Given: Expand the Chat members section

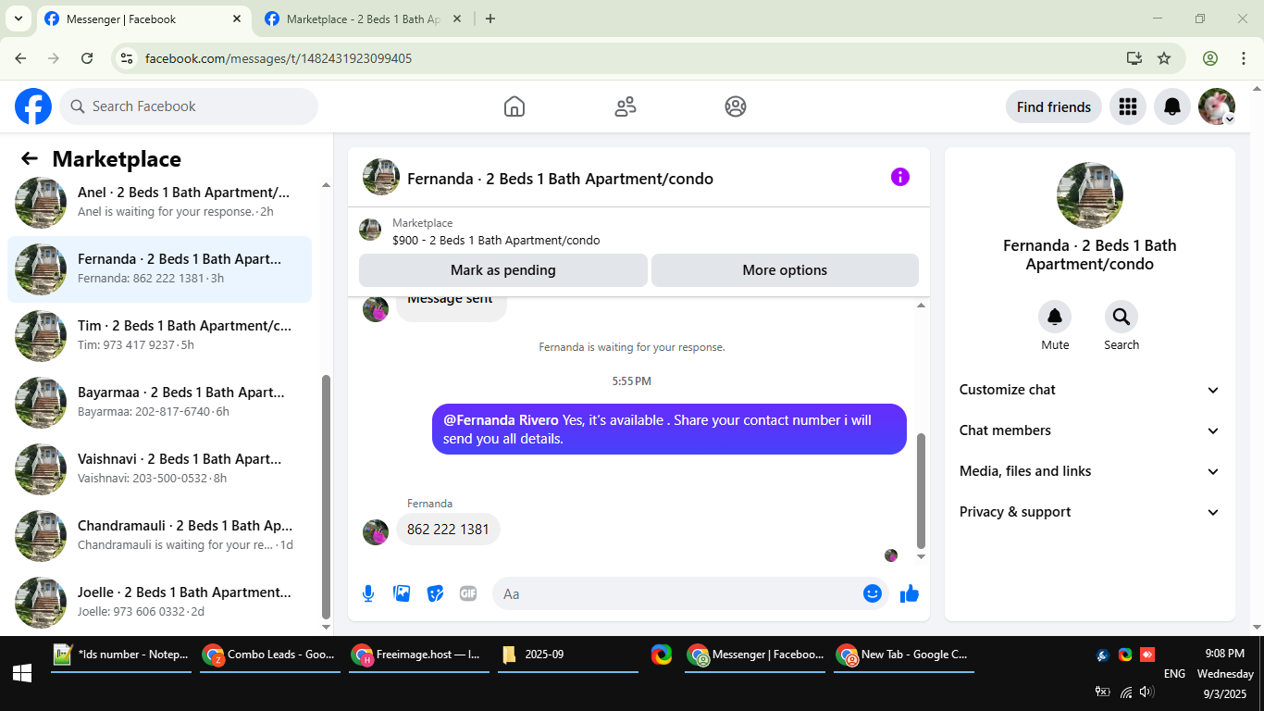Looking at the screenshot, I should click(1090, 430).
